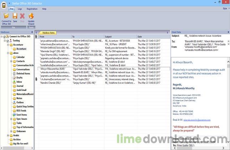The image size is (230, 150).
Task: Select the Sent Items folder icon
Action: [x=14, y=115]
